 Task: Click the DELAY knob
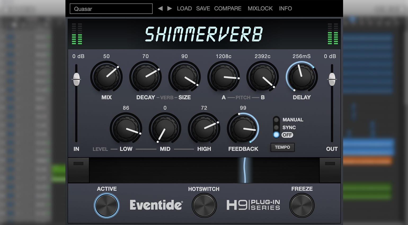pos(301,77)
